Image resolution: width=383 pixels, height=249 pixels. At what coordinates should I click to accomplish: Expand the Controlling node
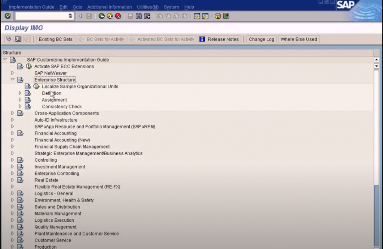(12, 160)
